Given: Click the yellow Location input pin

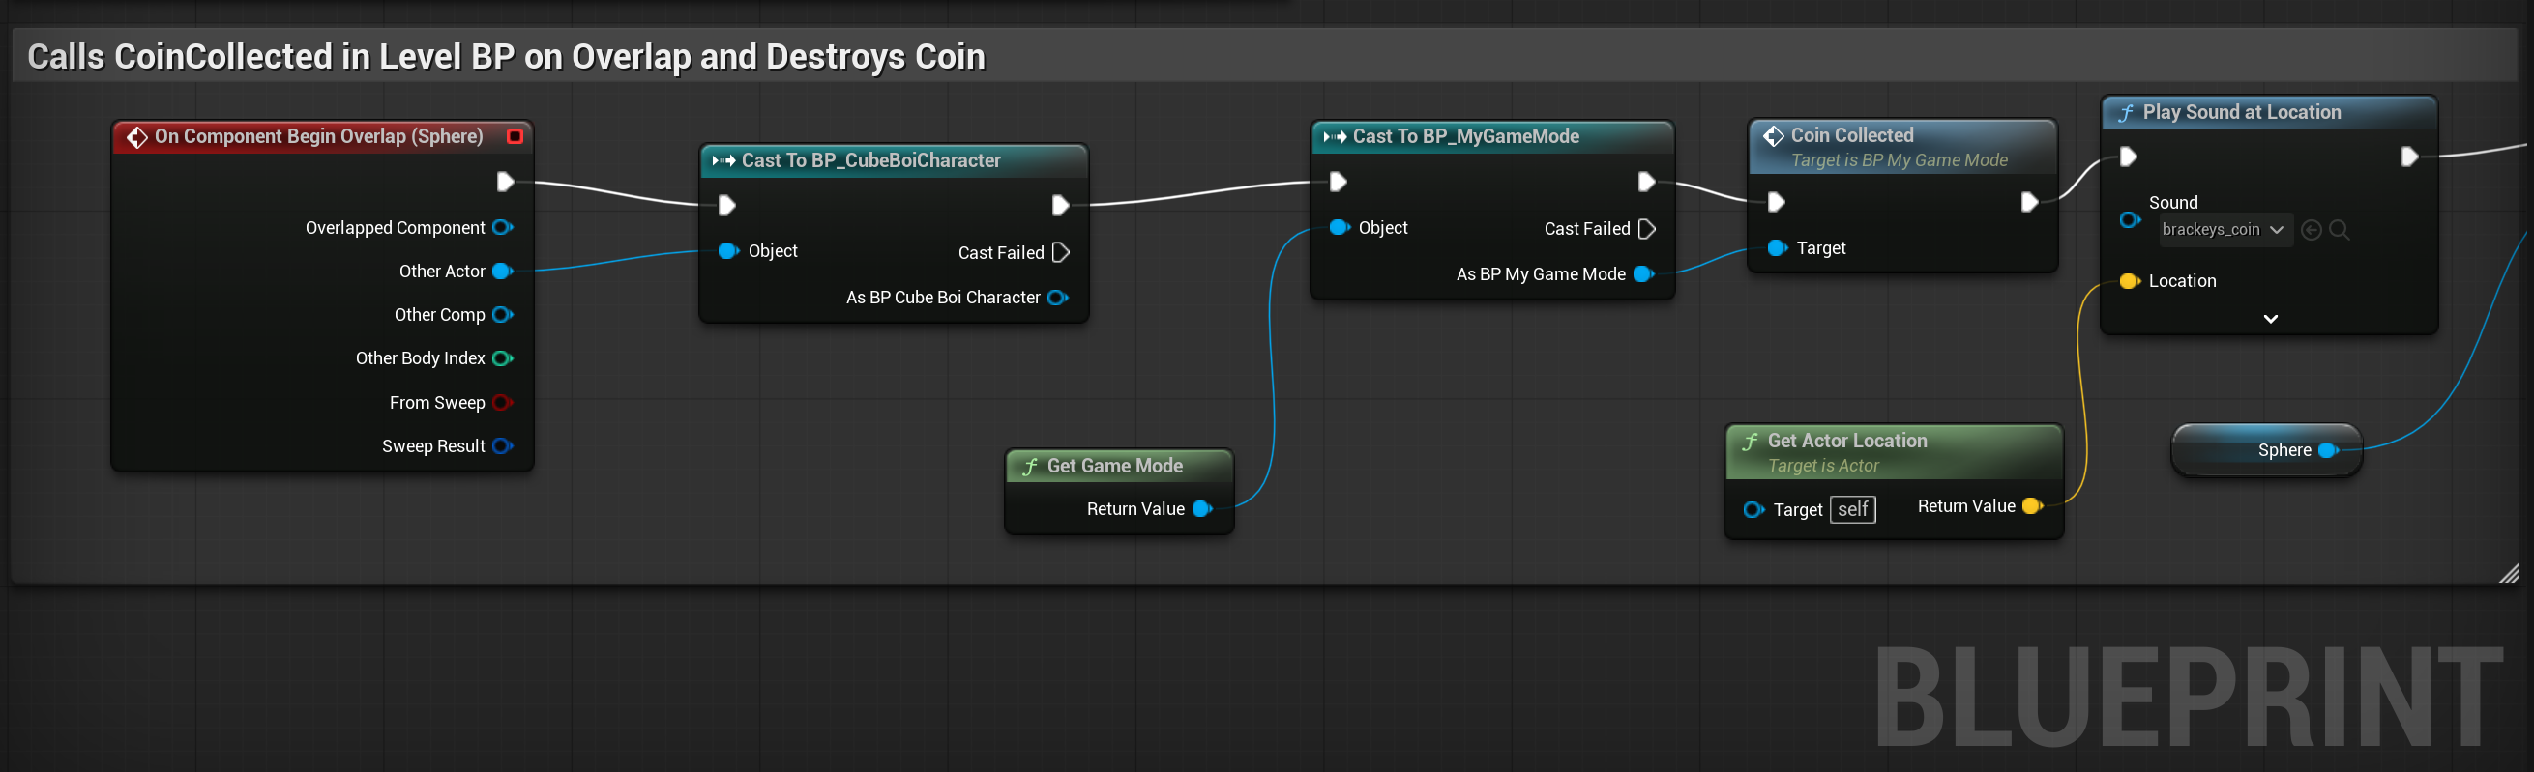Looking at the screenshot, I should [2129, 281].
